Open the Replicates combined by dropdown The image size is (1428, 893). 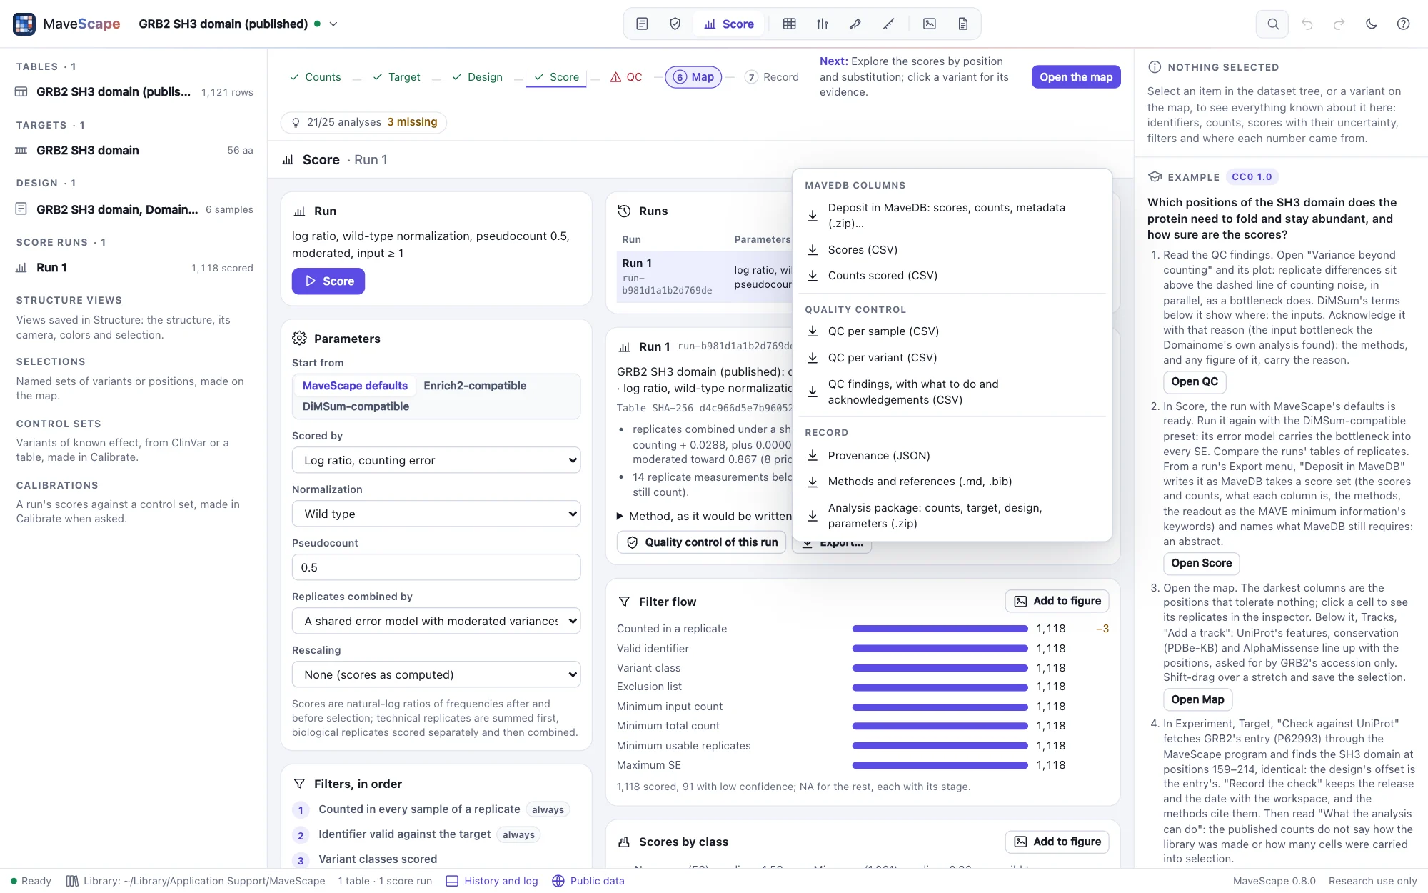pyautogui.click(x=436, y=621)
